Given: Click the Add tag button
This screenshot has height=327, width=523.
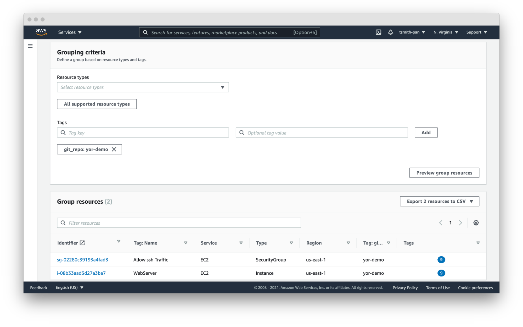Looking at the screenshot, I should (426, 132).
